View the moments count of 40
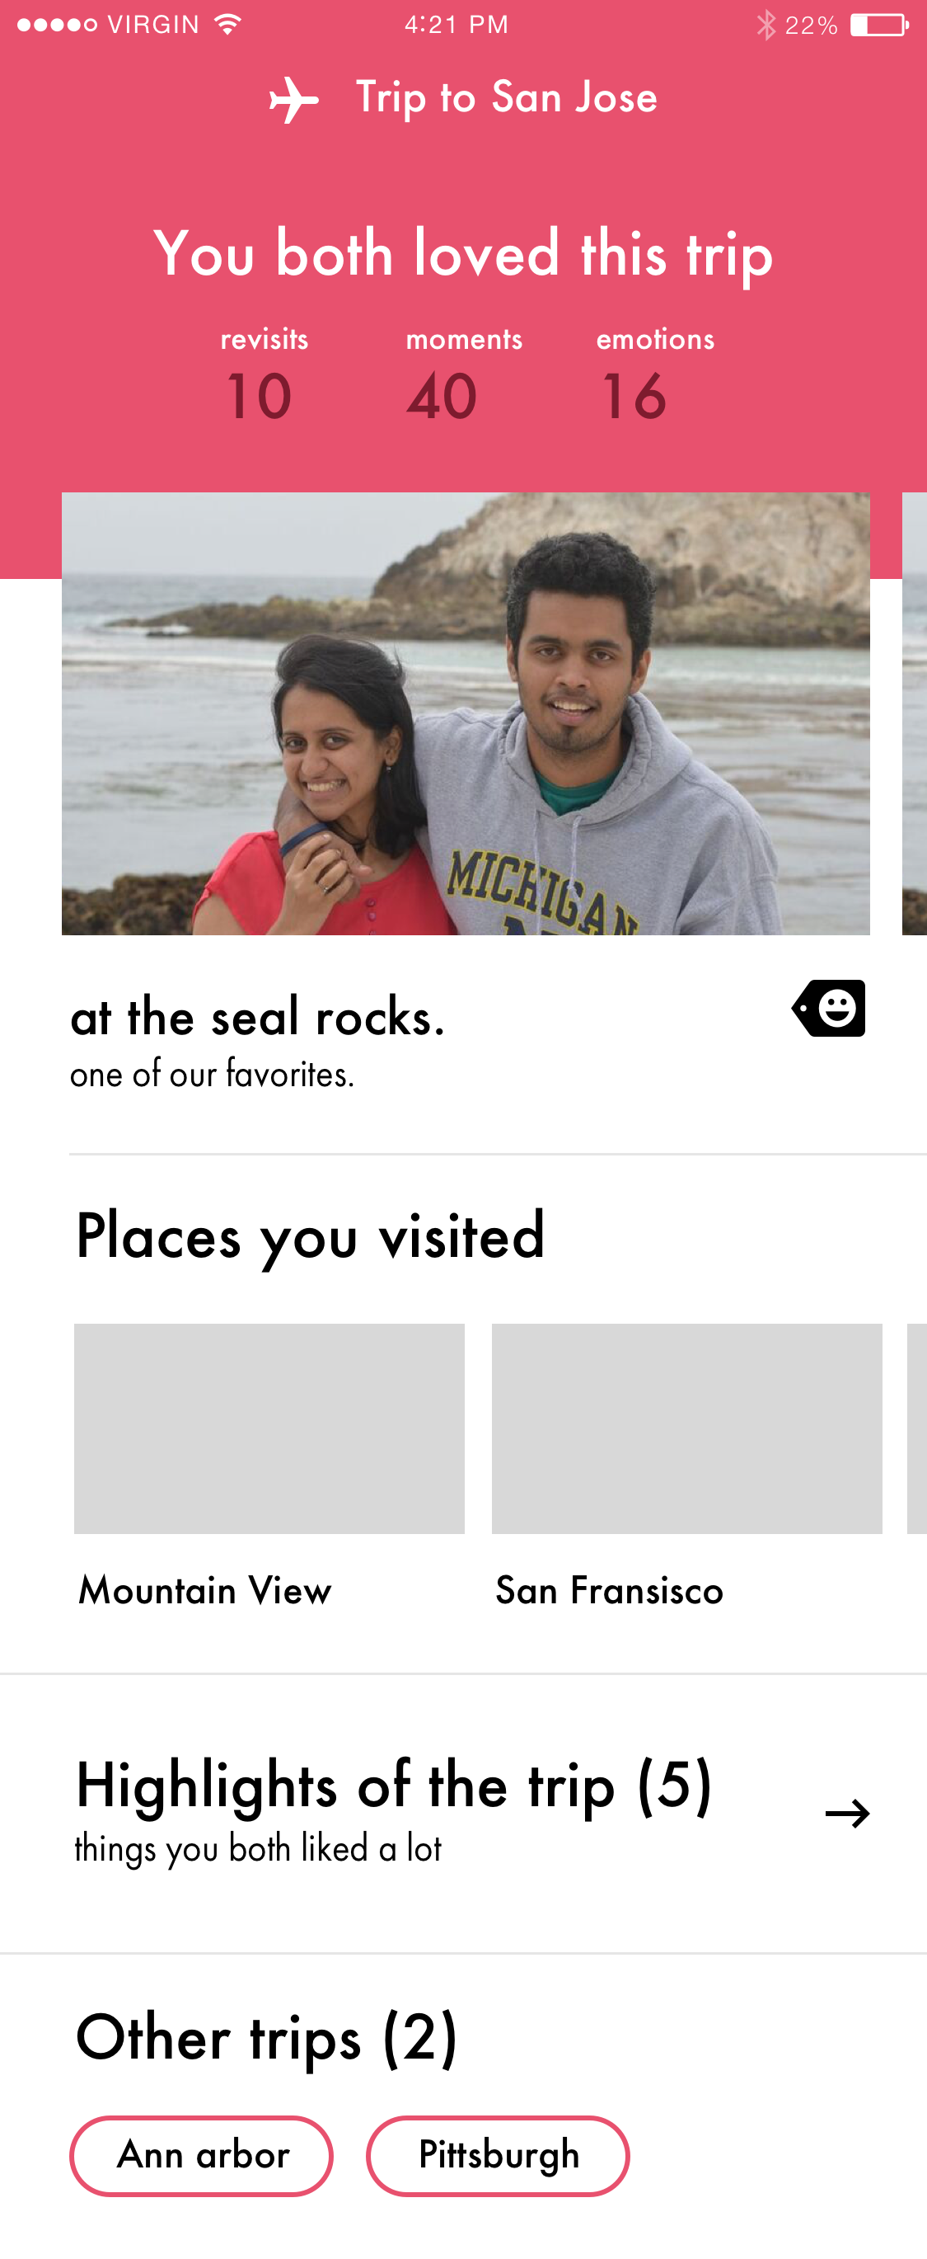The width and height of the screenshot is (927, 2259). pyautogui.click(x=442, y=396)
